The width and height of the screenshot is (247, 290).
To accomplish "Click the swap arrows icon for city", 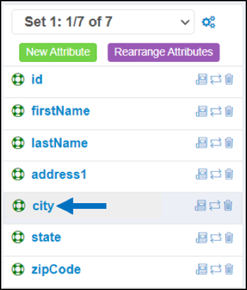I will 215,206.
